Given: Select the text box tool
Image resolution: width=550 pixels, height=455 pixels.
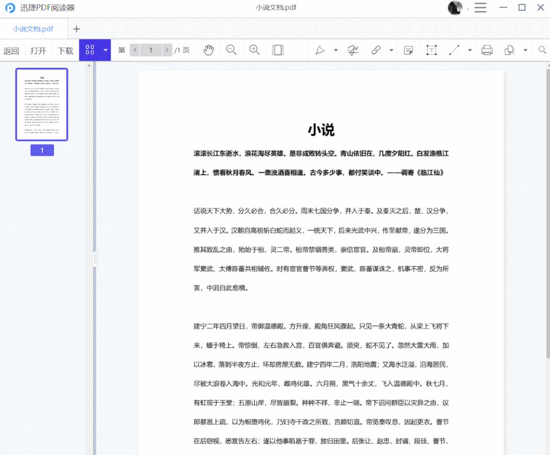Looking at the screenshot, I should [432, 50].
